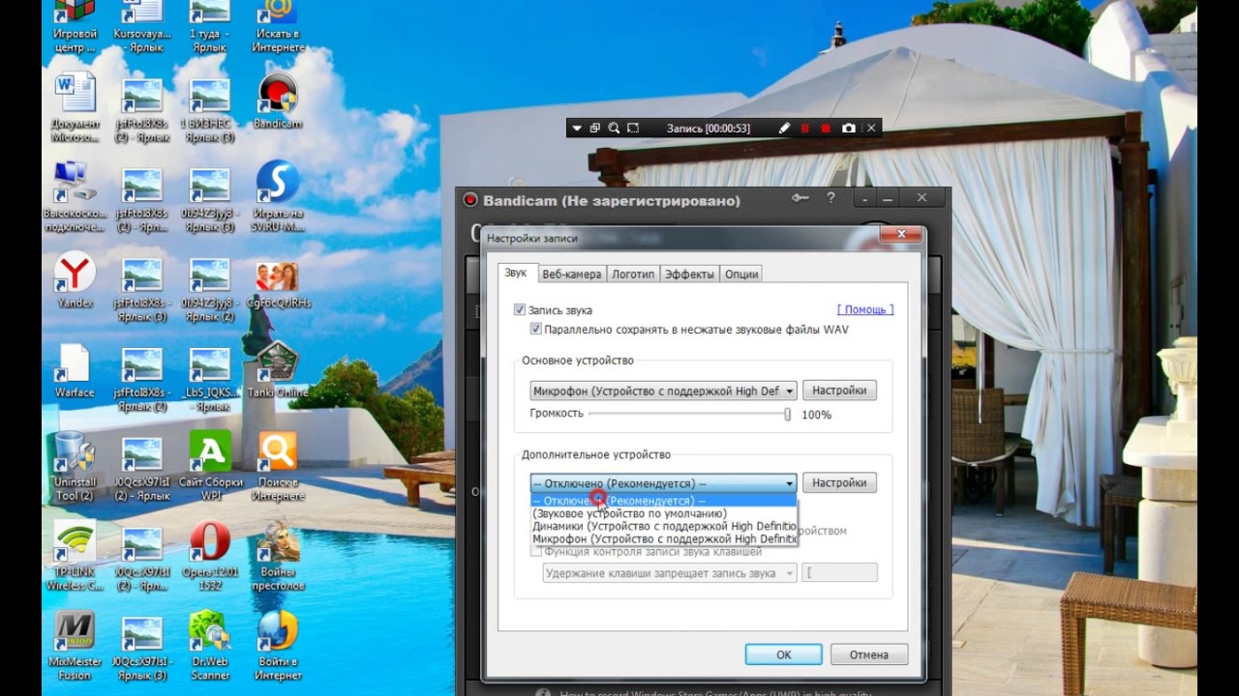Click Настройки button for the additional device
This screenshot has height=696, width=1239.
click(839, 482)
